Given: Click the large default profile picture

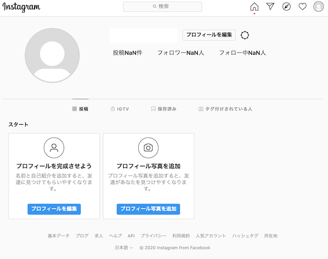Looking at the screenshot, I should [x=52, y=55].
